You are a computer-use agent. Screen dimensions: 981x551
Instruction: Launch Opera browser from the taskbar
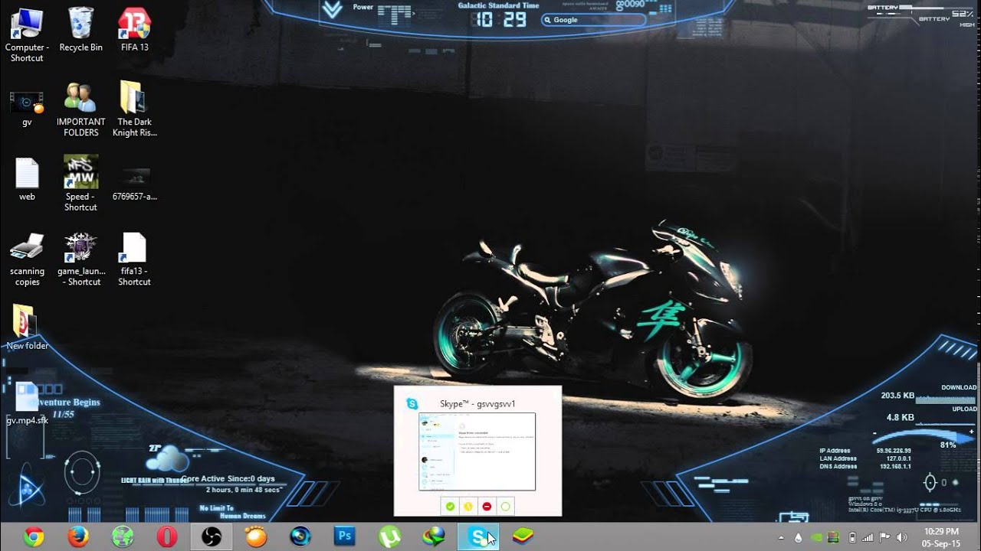pyautogui.click(x=167, y=537)
